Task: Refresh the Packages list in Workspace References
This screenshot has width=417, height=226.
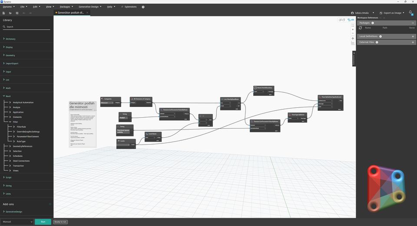Action: point(360,28)
